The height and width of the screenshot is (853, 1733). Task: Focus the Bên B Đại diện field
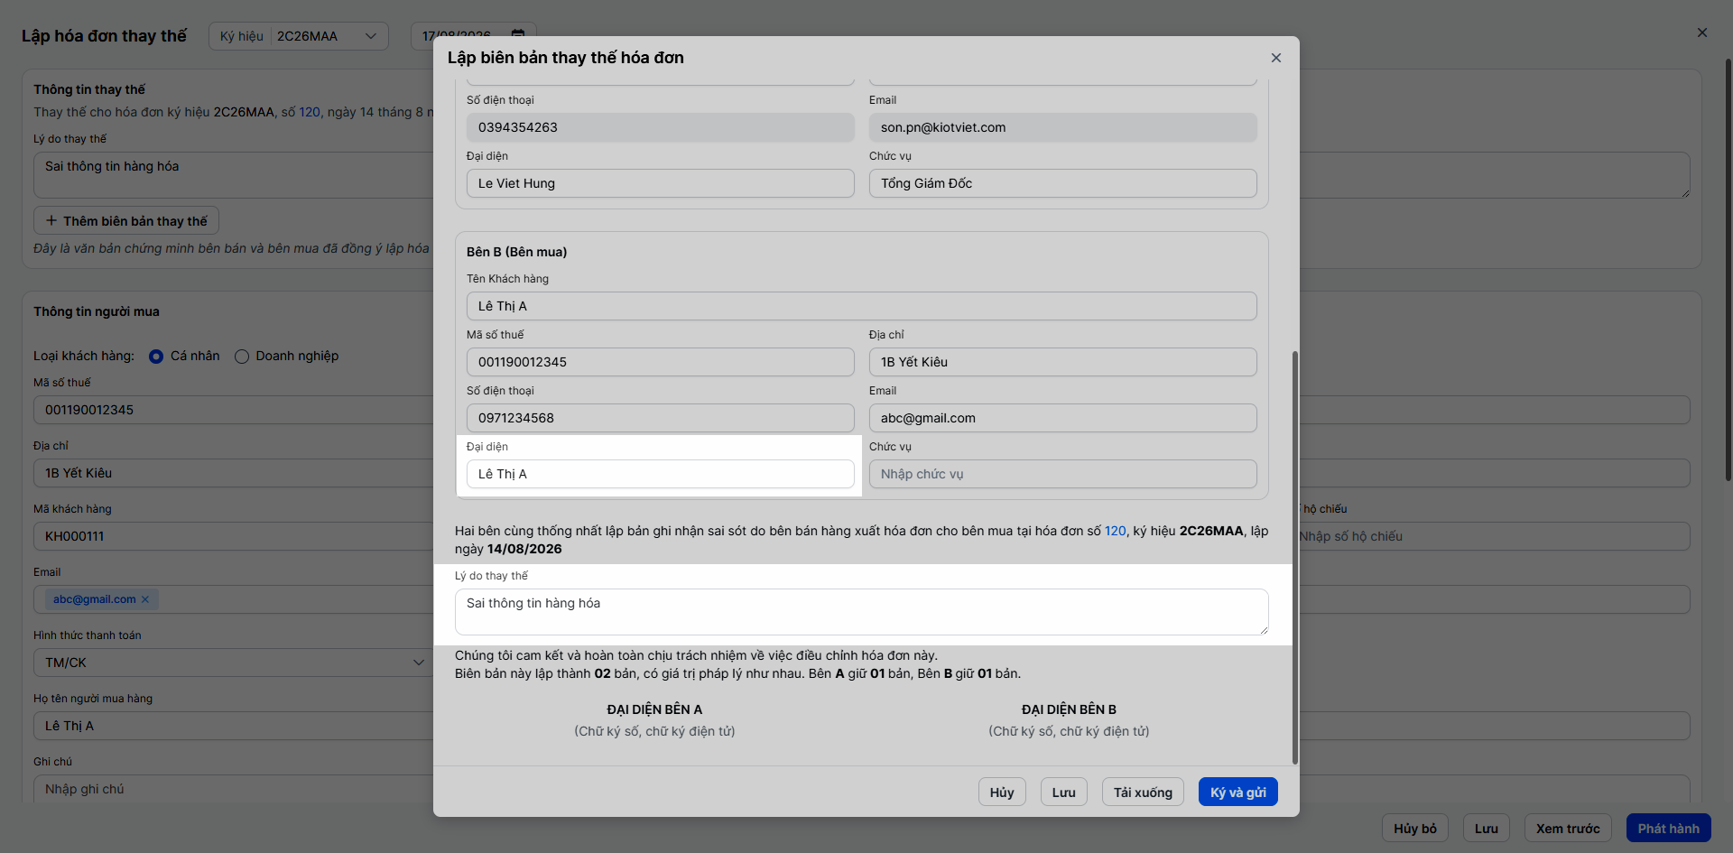point(661,474)
